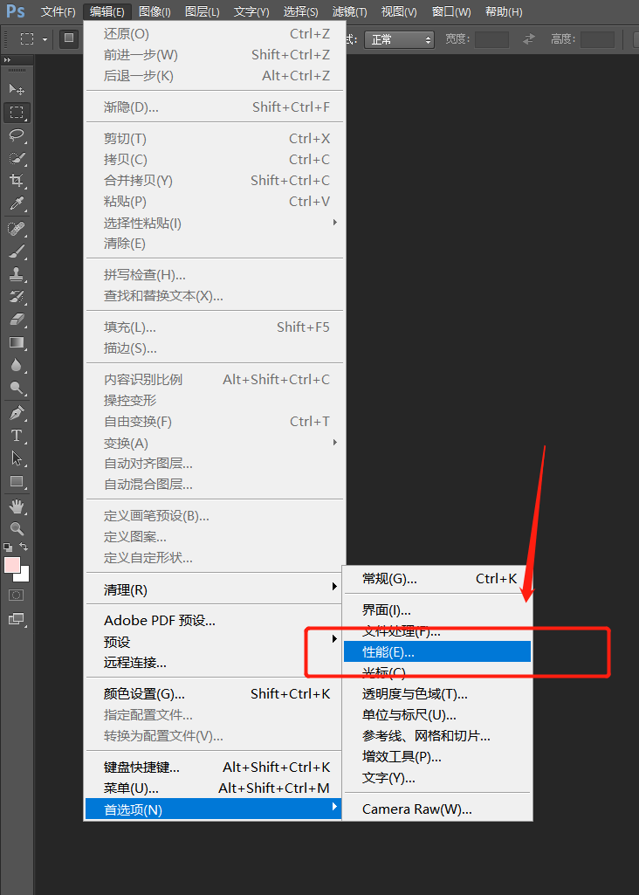Open the 编辑(E) menu

pos(106,11)
